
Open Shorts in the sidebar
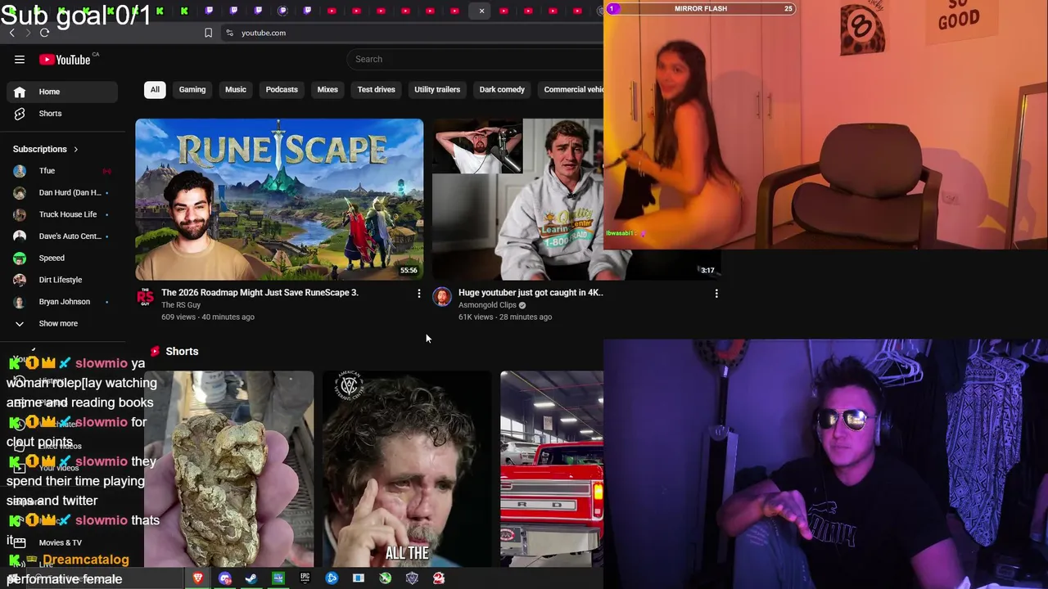pyautogui.click(x=62, y=114)
